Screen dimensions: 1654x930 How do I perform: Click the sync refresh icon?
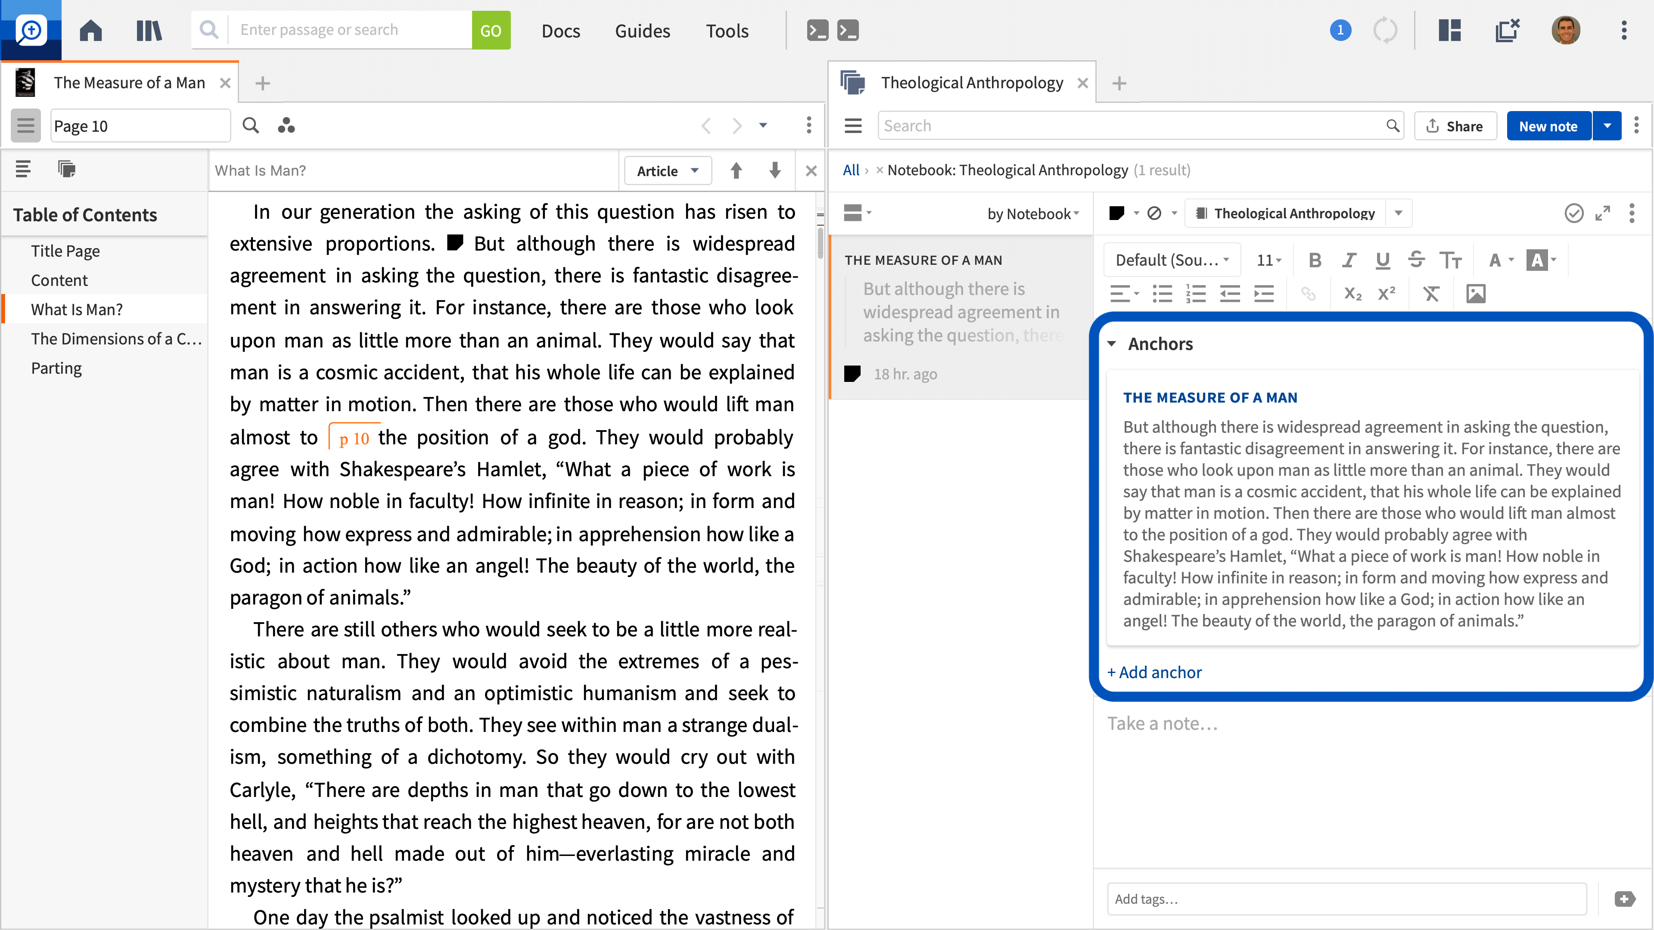[x=1385, y=30]
